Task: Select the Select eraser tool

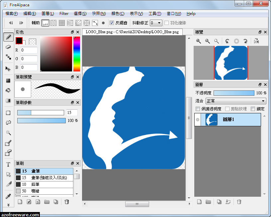Action: tap(8, 153)
